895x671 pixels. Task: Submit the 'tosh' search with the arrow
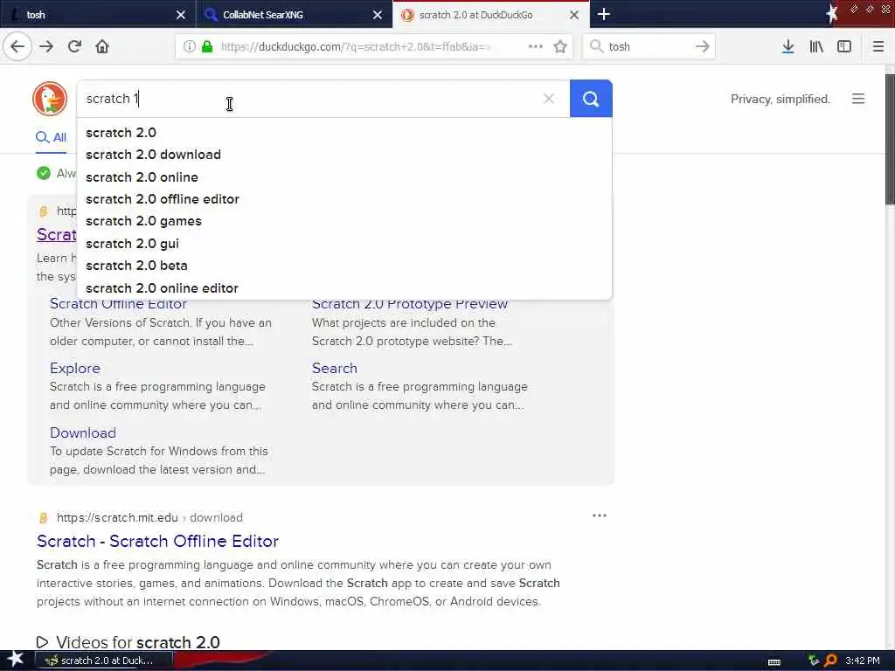tap(702, 46)
